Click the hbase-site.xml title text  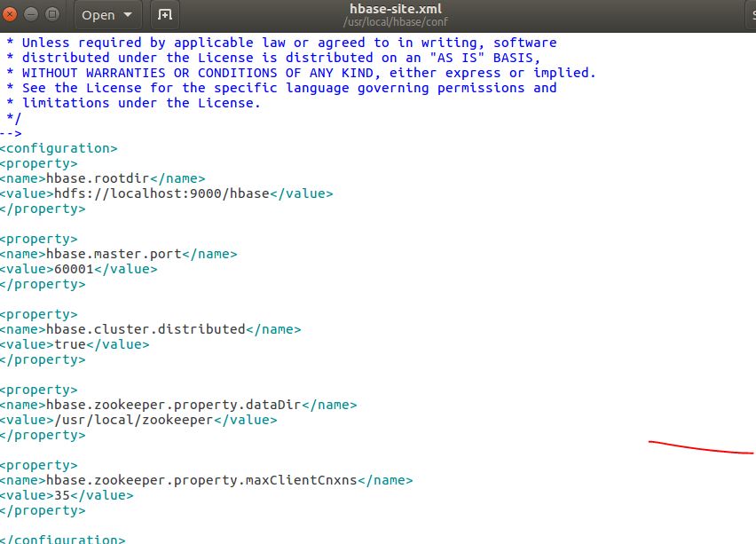pyautogui.click(x=396, y=9)
